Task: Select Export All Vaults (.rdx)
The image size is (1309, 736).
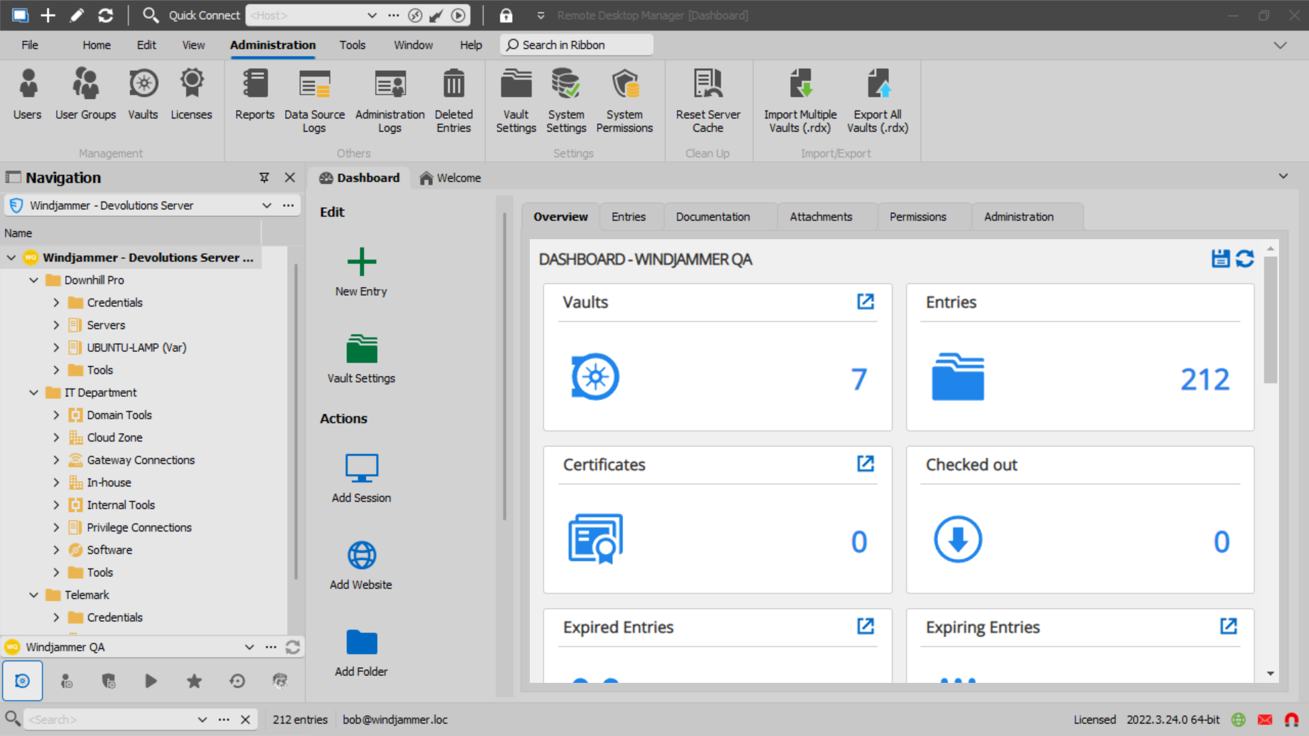Action: coord(878,101)
